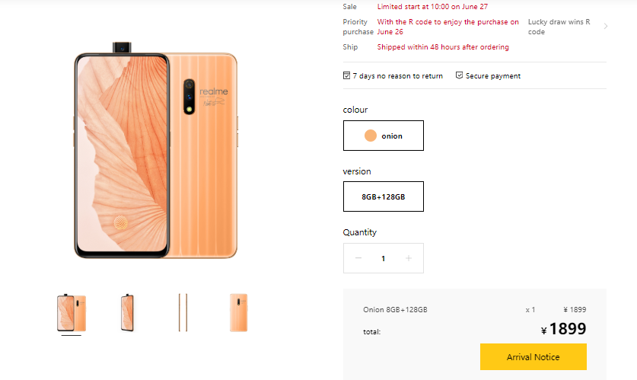The height and width of the screenshot is (380, 637).
Task: Expand the priority purchase chevron arrow
Action: pos(605,27)
